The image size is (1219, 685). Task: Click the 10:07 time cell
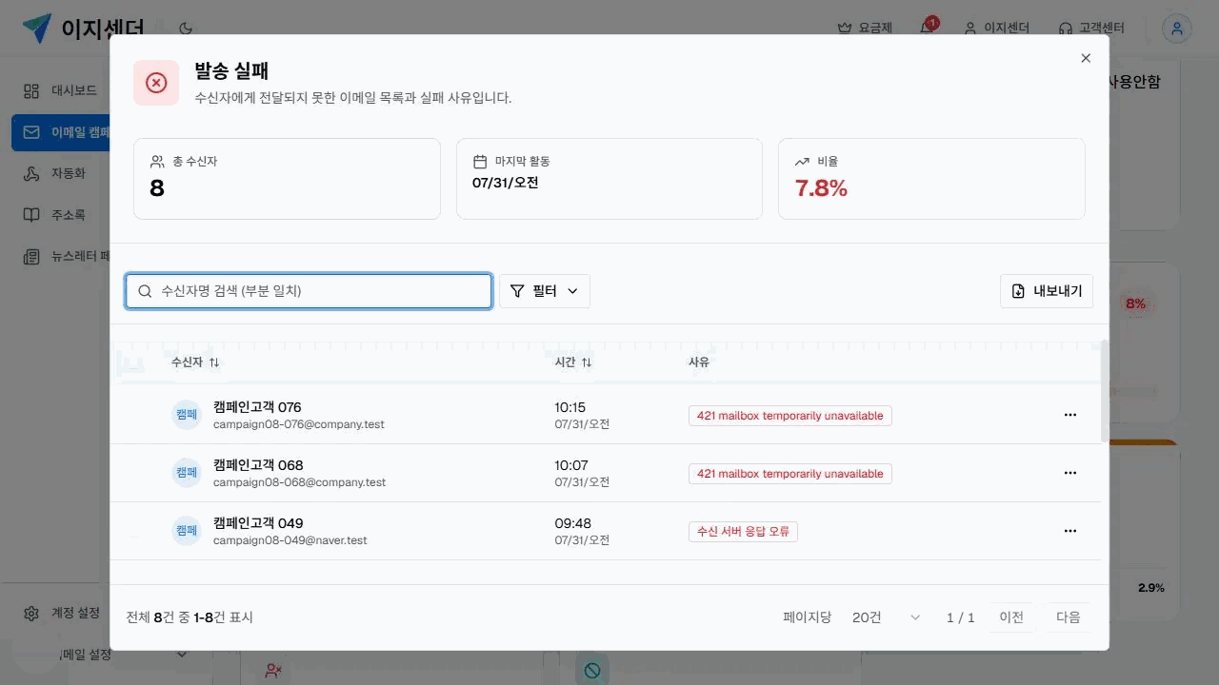(x=571, y=465)
